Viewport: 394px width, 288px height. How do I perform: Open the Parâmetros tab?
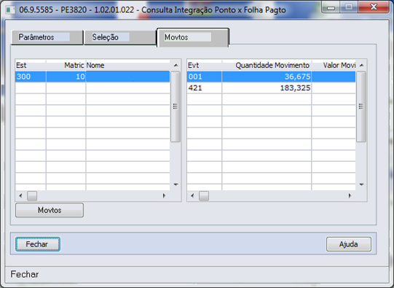47,37
